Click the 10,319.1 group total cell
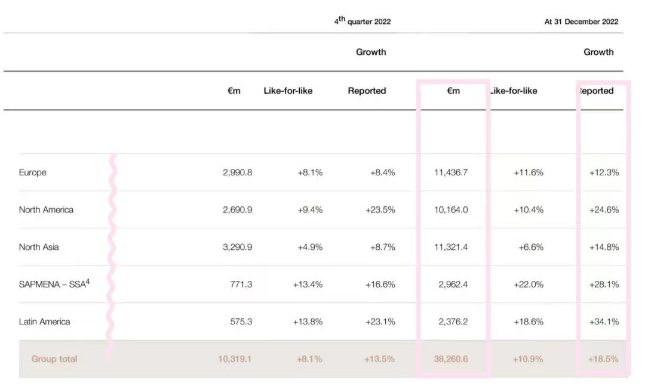Viewport: 645px width, 387px height. (235, 359)
